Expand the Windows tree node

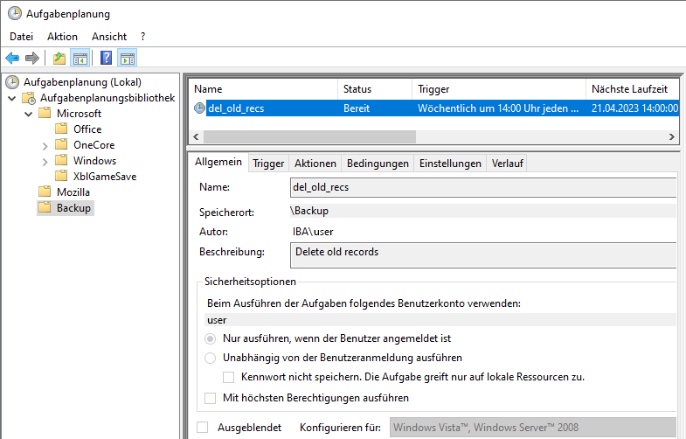pos(45,162)
